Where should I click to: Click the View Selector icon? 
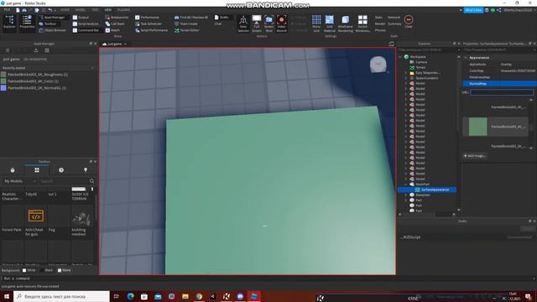pyautogui.click(x=243, y=23)
